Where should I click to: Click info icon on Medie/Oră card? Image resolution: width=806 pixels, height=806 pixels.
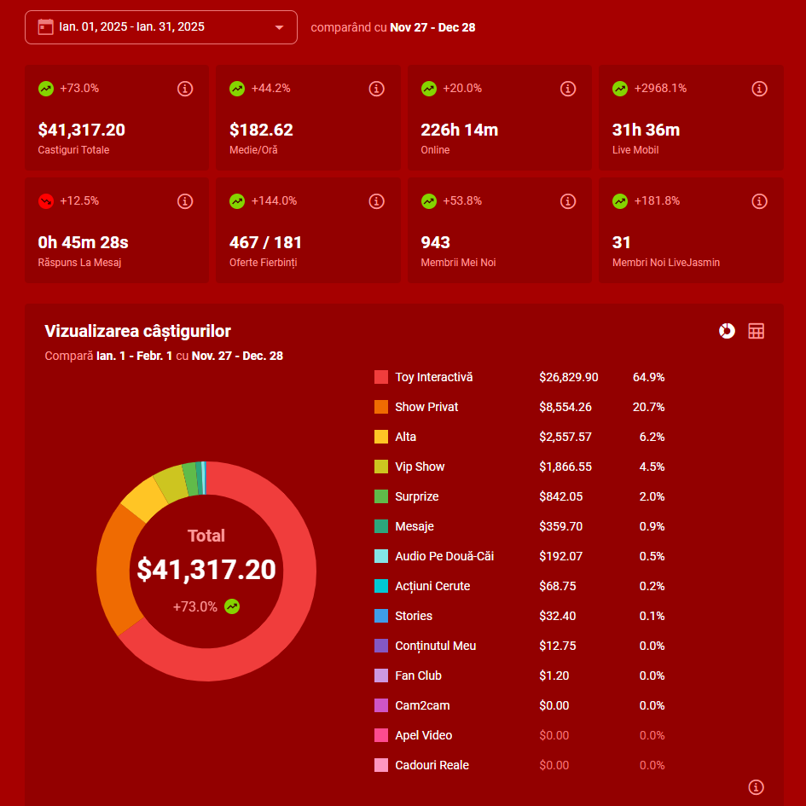(376, 89)
